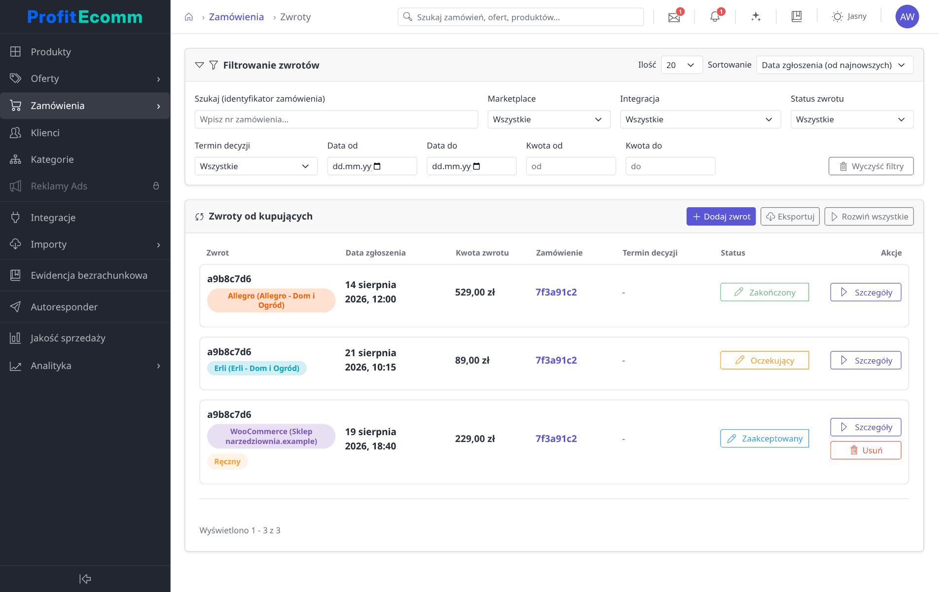Click the Dodaj zwrot button
947x592 pixels.
721,217
